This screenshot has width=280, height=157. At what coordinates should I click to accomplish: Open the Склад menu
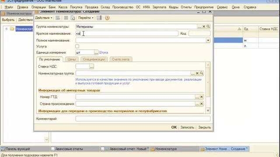pos(105,7)
